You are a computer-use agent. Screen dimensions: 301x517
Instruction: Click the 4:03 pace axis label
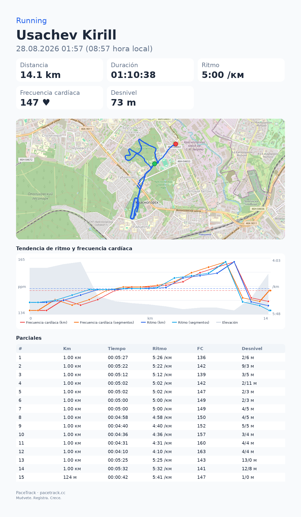point(276,261)
